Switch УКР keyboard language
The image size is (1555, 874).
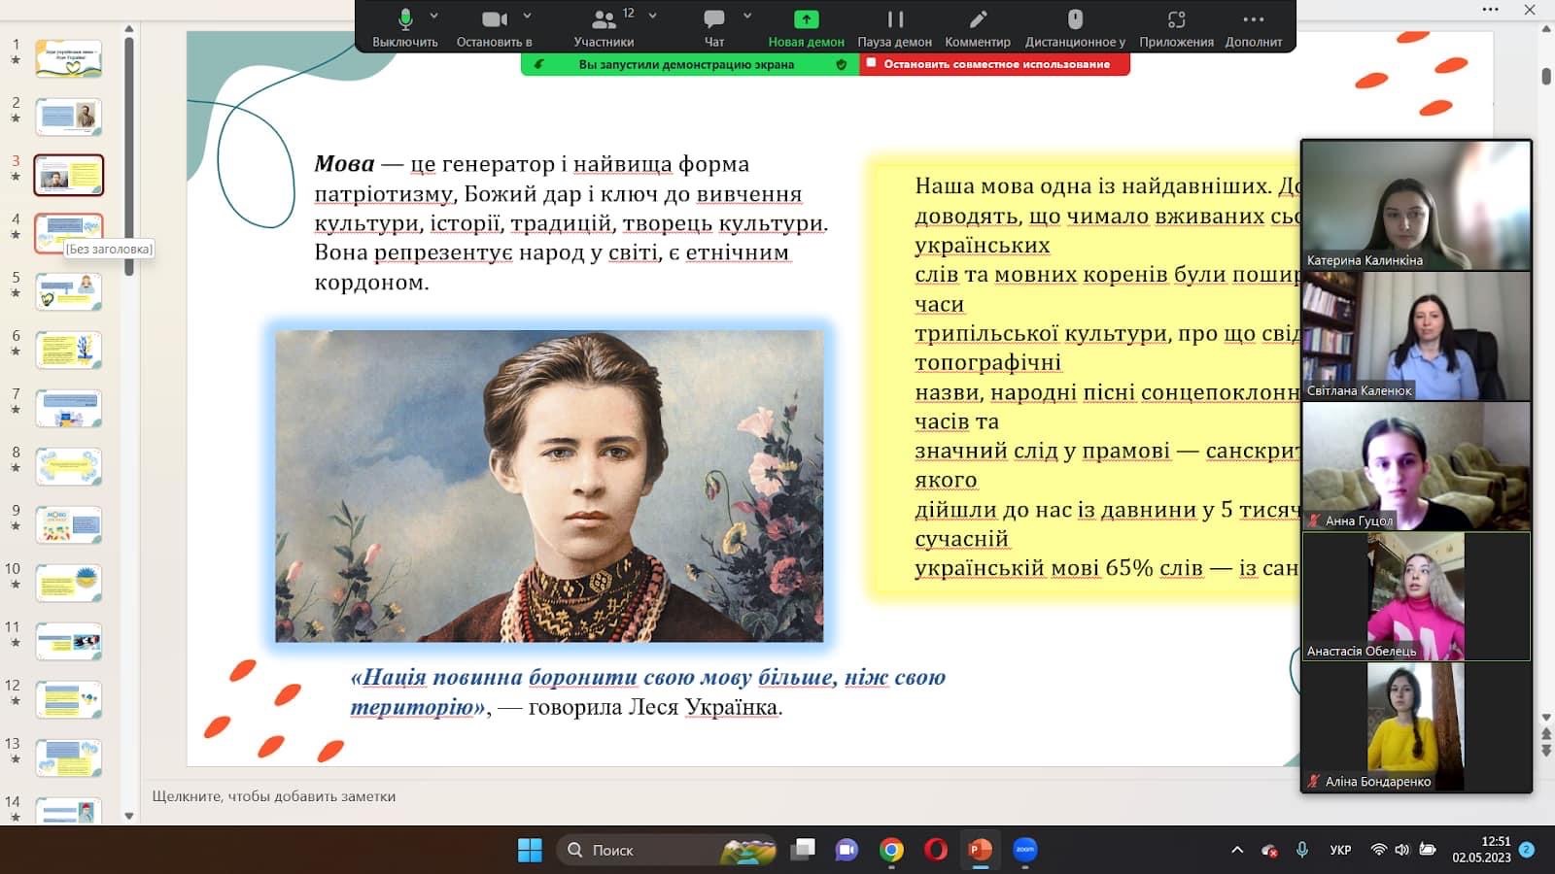click(1340, 850)
